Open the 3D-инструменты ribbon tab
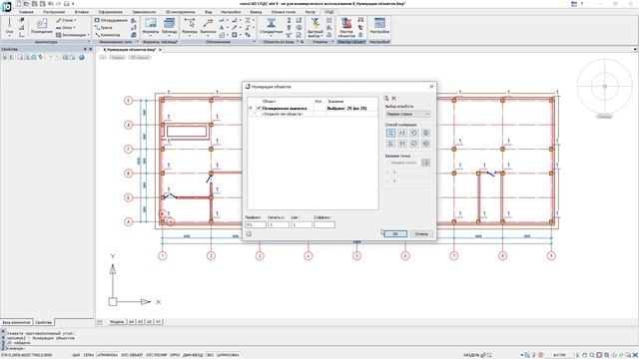The height and width of the screenshot is (359, 639). pos(180,12)
